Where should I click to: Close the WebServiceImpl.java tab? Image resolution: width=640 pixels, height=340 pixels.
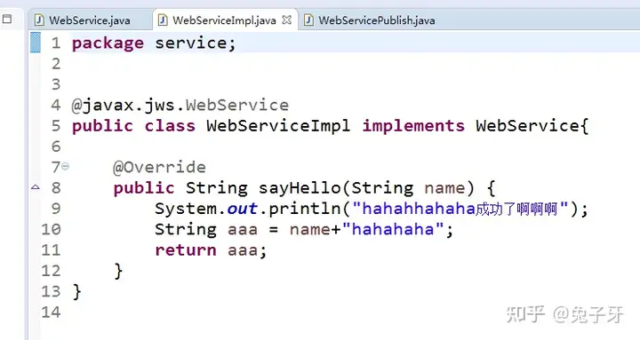[x=287, y=20]
